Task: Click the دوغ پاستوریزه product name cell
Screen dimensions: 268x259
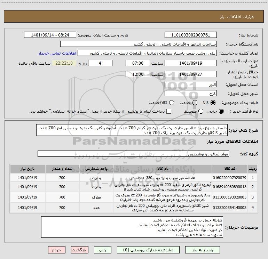Action: [x=163, y=197]
